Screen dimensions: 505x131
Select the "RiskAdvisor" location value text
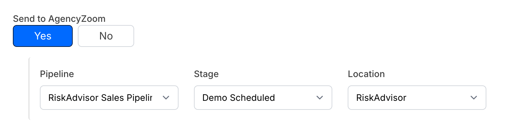[381, 98]
